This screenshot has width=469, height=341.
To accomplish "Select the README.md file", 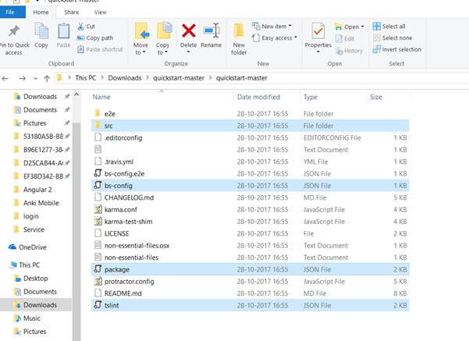I will (250, 293).
